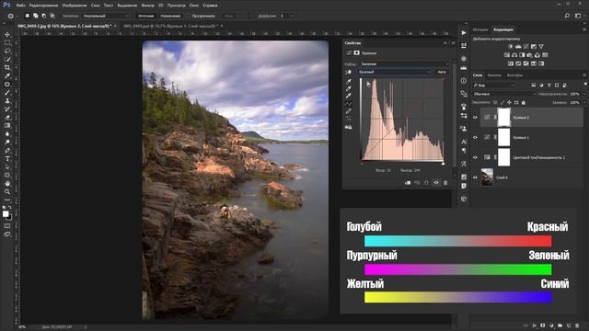This screenshot has width=589, height=331.
Task: Open the layer blend mode dropdown Обычные
Action: (503, 94)
